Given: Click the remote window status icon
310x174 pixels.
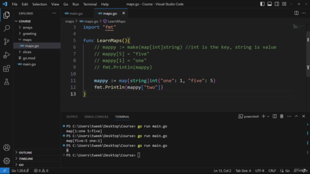Looking at the screenshot, I should pos(4,171).
